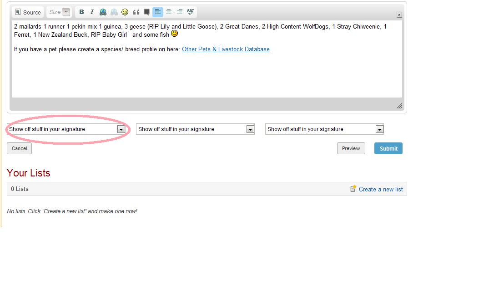
Task: Select right text alignment
Action: pyautogui.click(x=180, y=12)
